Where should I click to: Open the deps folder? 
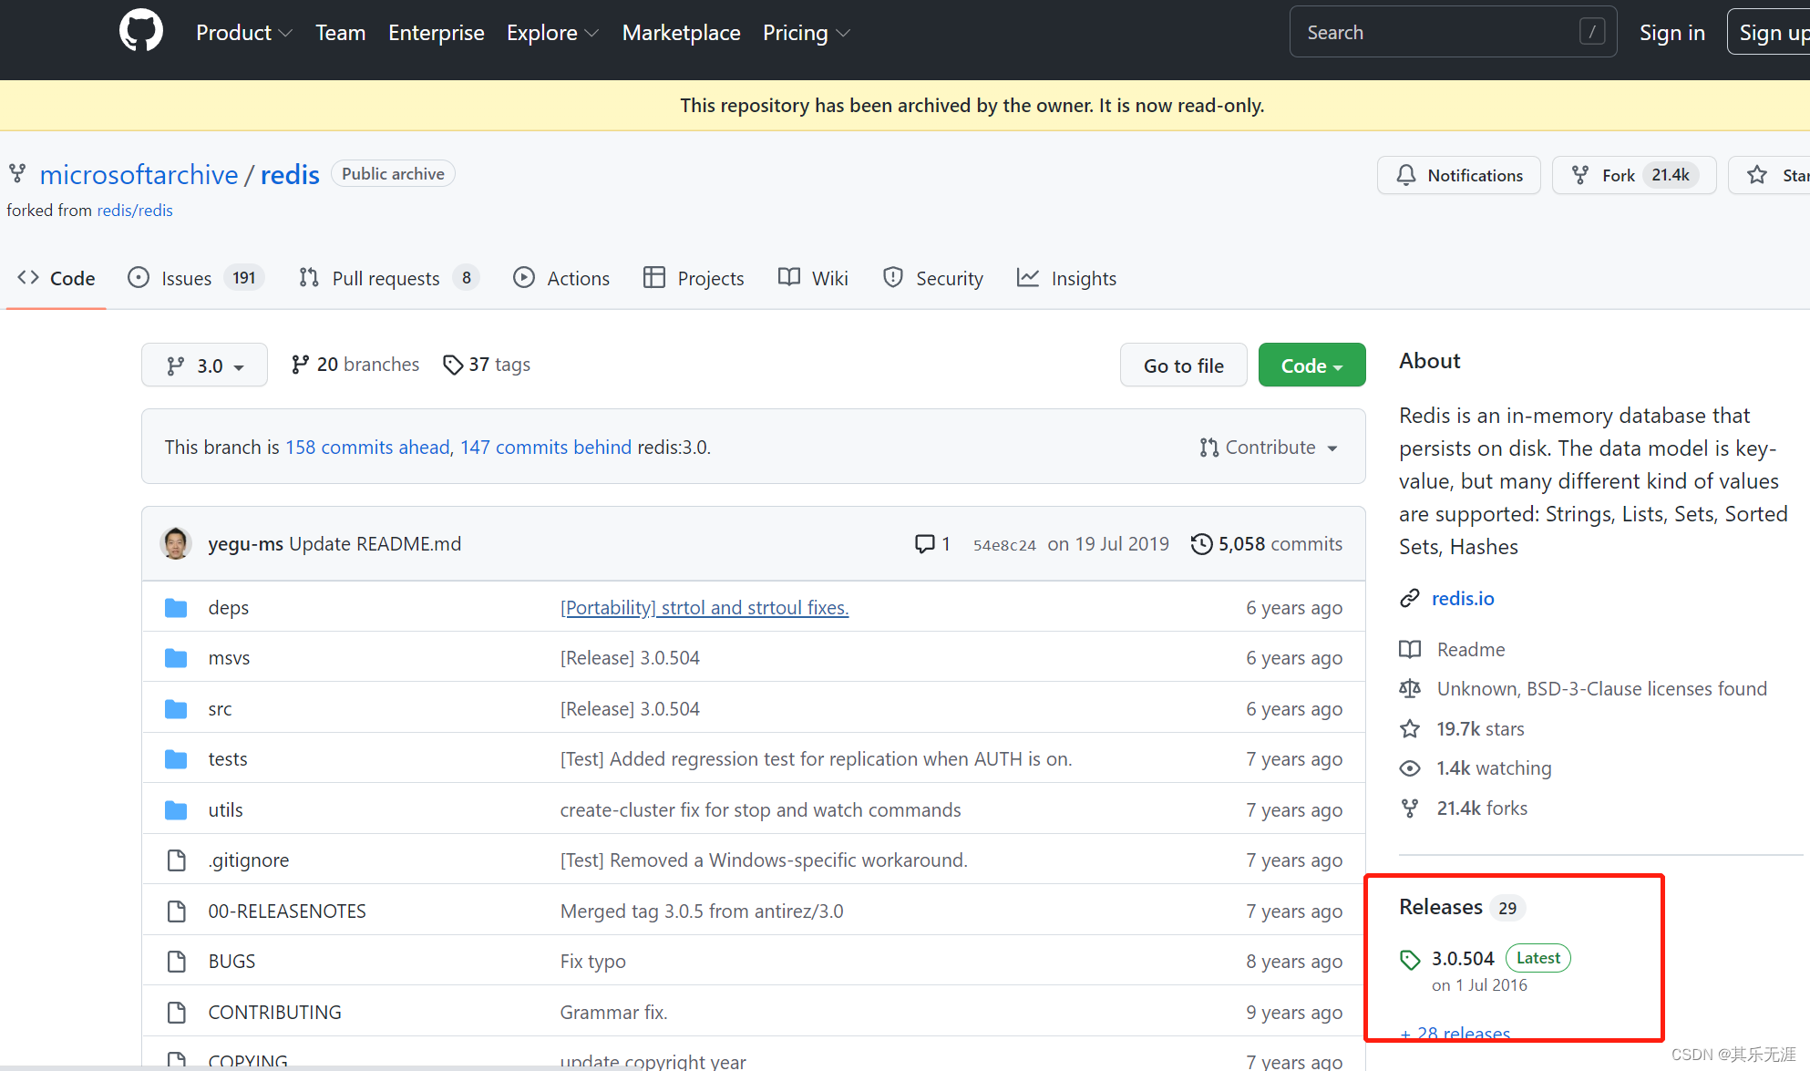coord(228,608)
